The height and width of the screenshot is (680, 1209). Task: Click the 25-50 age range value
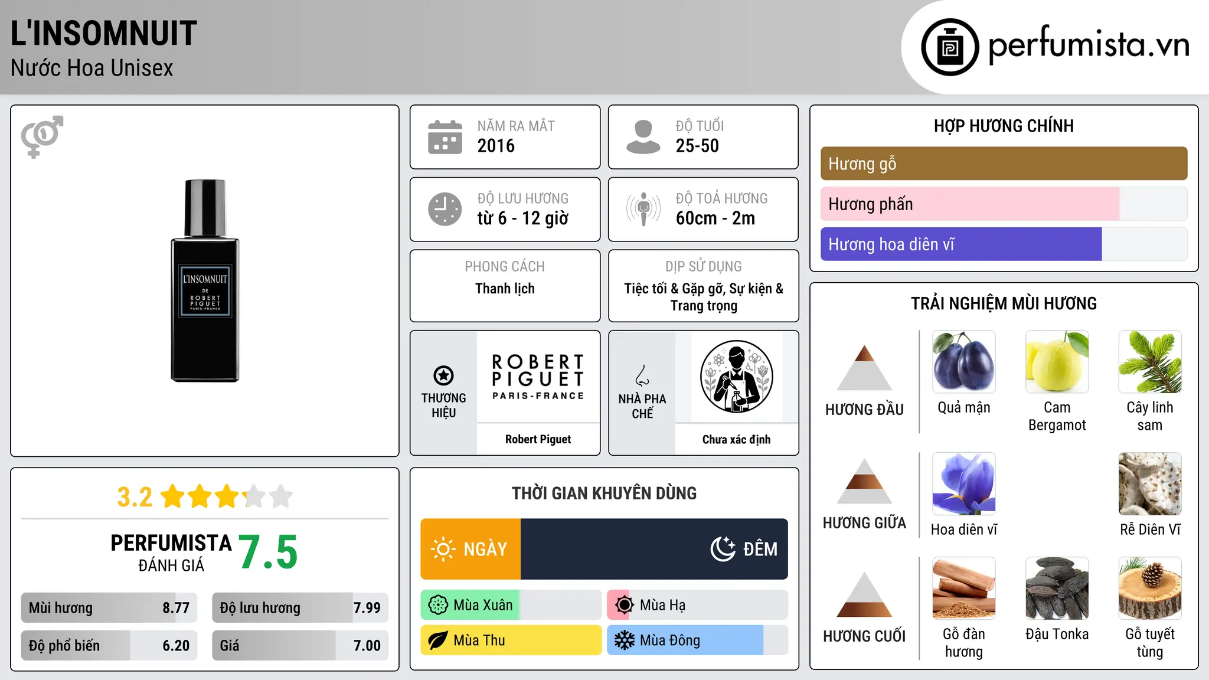click(697, 146)
